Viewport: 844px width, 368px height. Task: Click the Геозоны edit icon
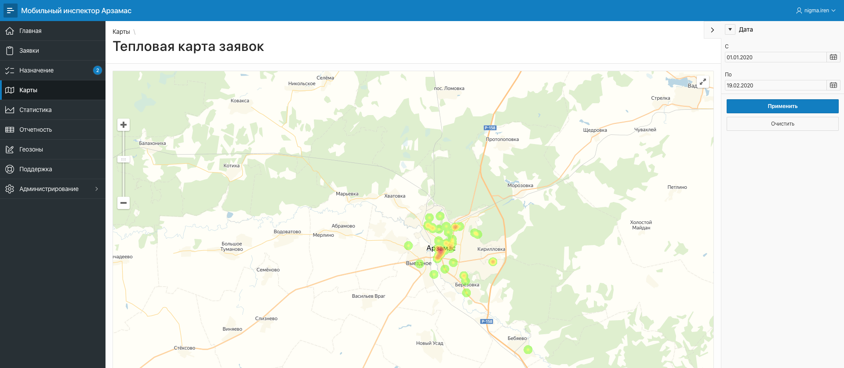pyautogui.click(x=10, y=149)
